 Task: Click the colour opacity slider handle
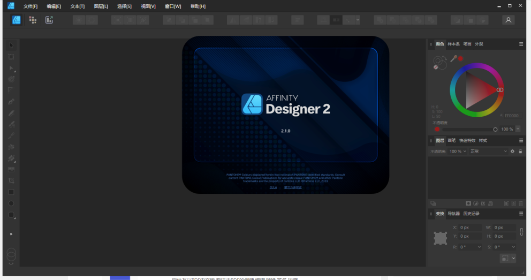(x=495, y=130)
